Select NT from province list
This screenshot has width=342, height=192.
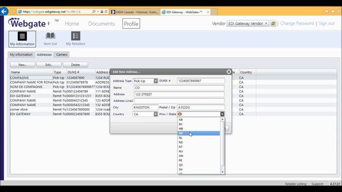199,147
